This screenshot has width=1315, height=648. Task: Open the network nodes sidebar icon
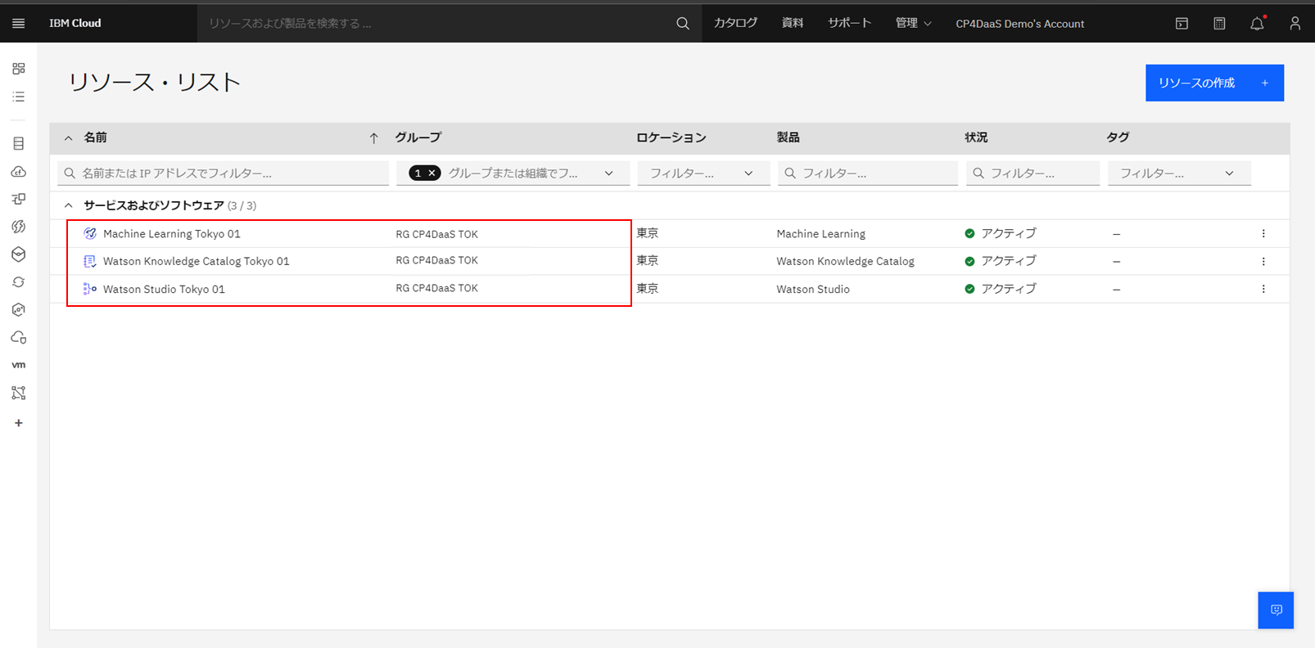pos(19,393)
